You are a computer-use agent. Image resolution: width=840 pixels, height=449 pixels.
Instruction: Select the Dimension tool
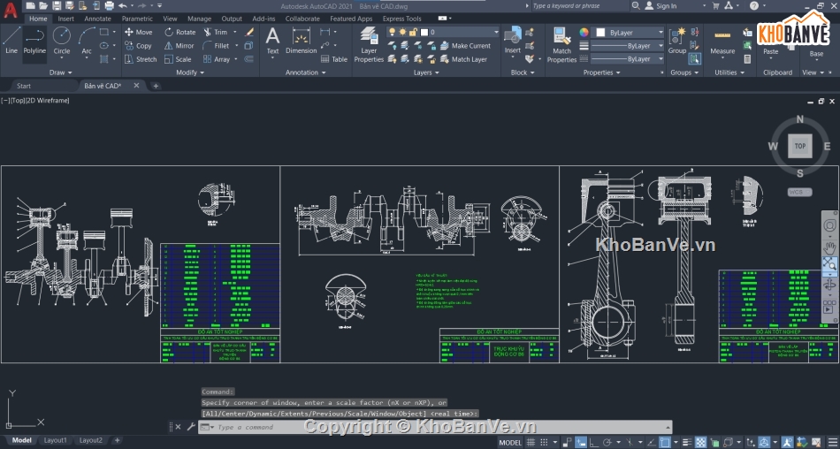click(x=301, y=41)
